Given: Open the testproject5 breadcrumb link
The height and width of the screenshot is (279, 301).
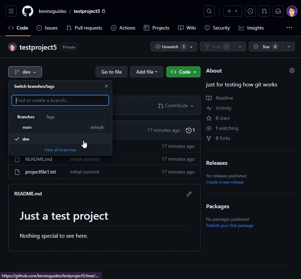Looking at the screenshot, I should pyautogui.click(x=87, y=11).
